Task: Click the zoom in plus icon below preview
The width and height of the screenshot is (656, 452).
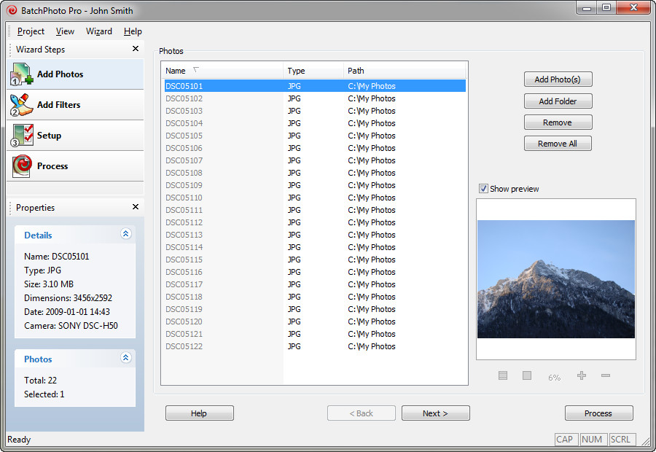Action: [x=582, y=376]
